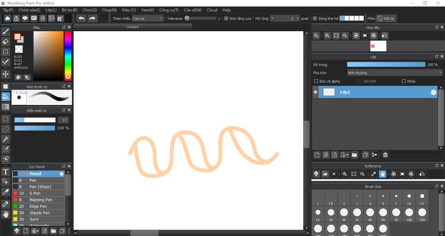Add a new layer icon in Lớp panel
The image size is (445, 236).
[x=317, y=155]
